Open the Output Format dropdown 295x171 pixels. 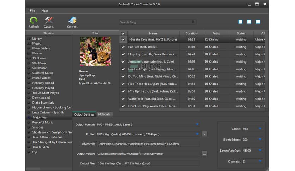[197, 124]
